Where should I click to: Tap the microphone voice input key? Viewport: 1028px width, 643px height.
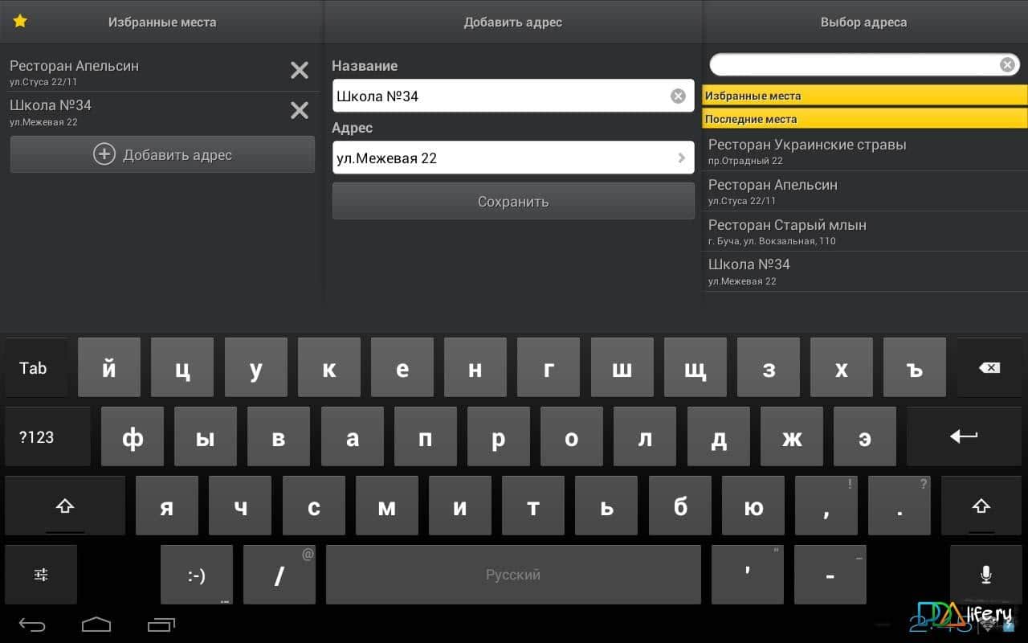[985, 575]
